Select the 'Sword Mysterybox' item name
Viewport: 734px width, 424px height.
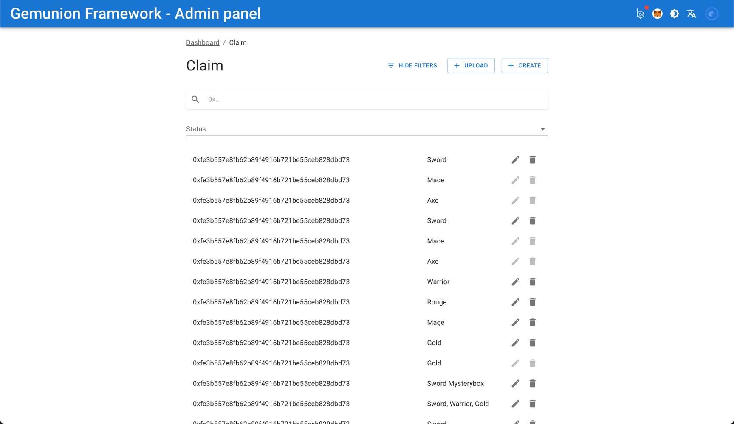[455, 384]
